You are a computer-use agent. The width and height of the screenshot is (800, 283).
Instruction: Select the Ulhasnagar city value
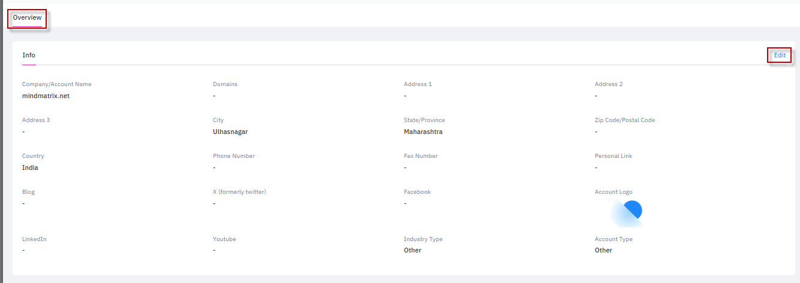click(x=230, y=132)
